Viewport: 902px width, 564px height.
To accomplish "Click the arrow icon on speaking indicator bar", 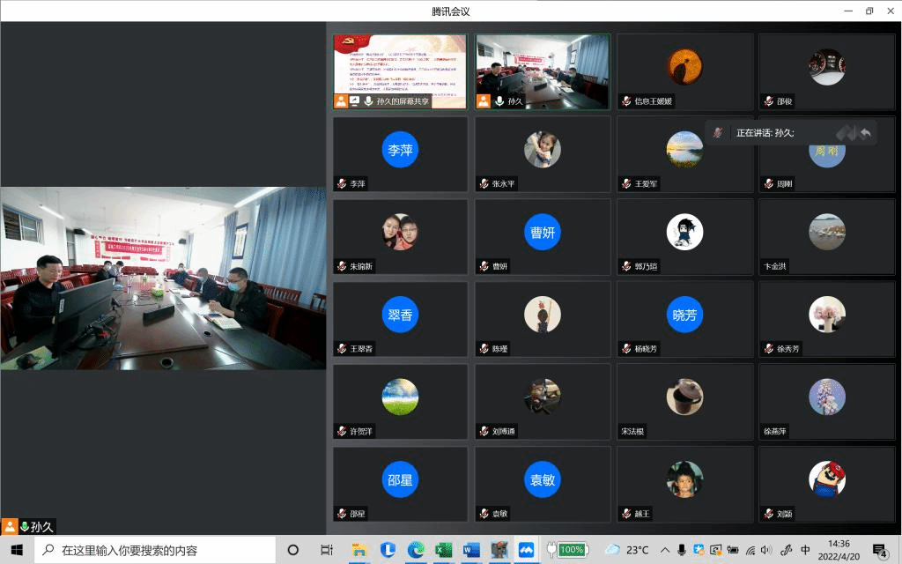I will (x=865, y=132).
